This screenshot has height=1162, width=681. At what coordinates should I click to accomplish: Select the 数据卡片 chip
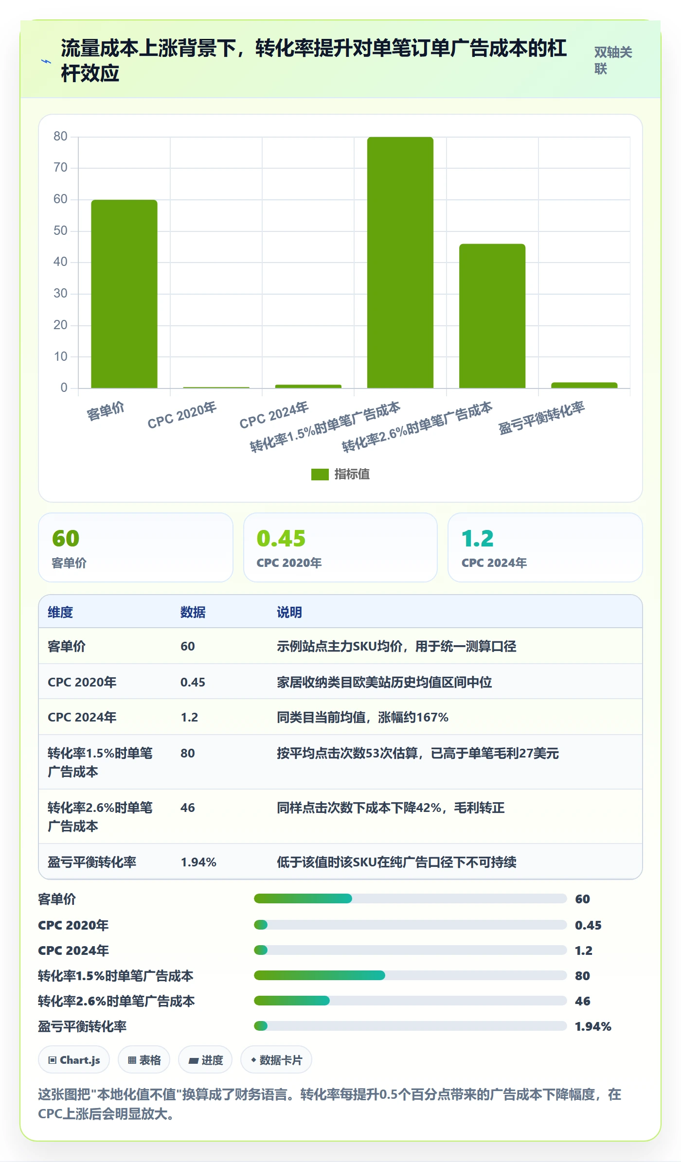[276, 1060]
